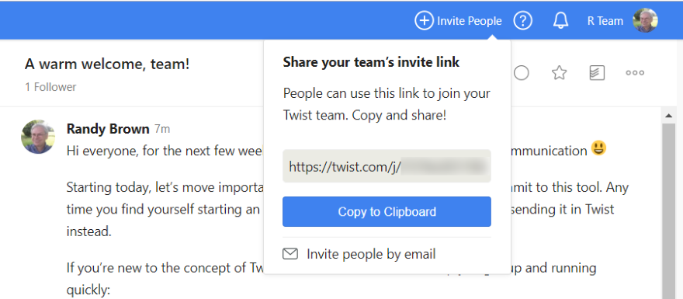Click the plus icon beside Invite People
The height and width of the screenshot is (299, 683).
coord(424,20)
